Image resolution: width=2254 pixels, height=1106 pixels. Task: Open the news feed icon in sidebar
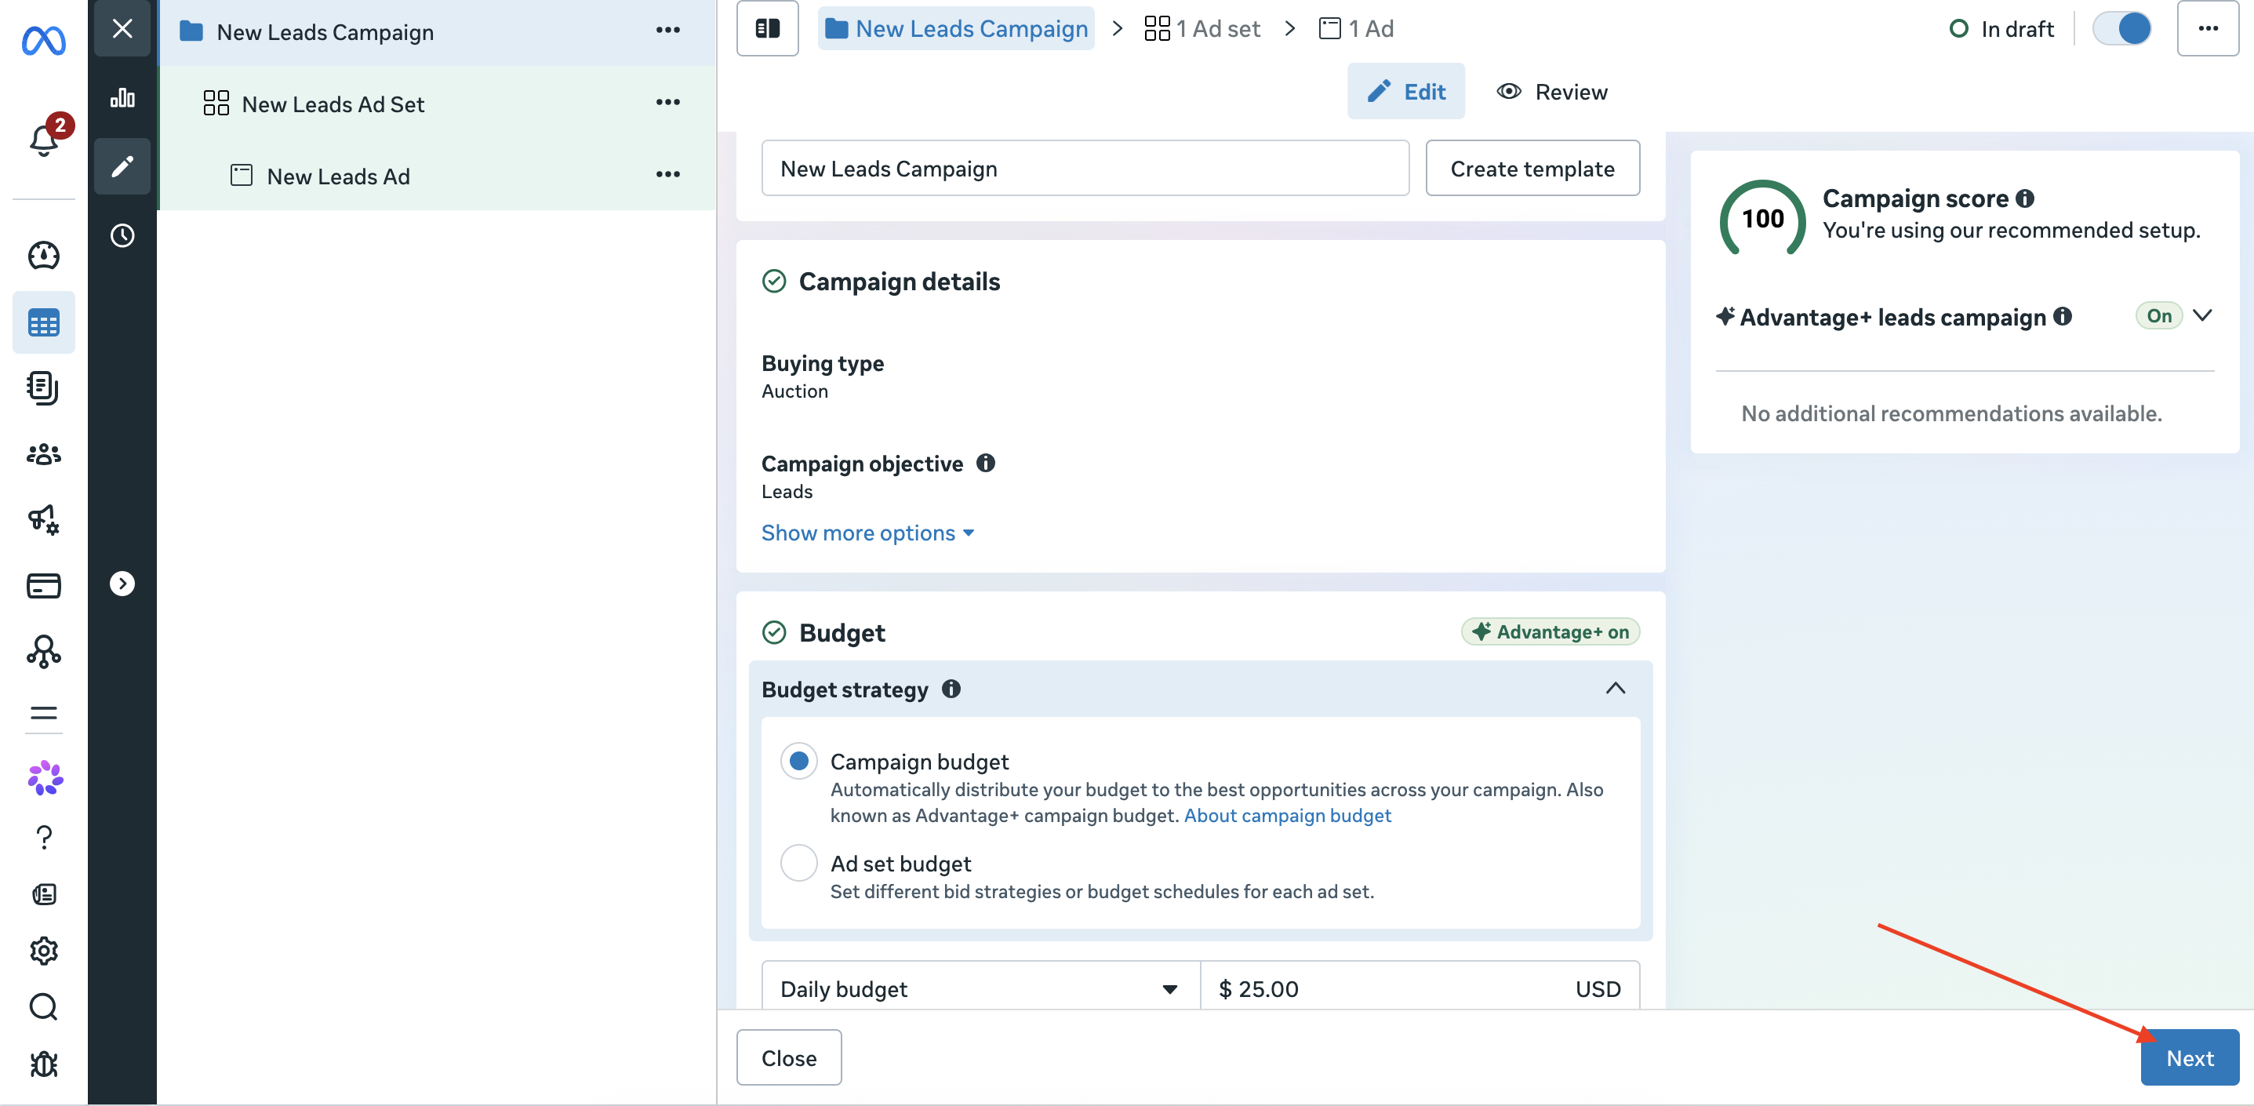pos(44,893)
